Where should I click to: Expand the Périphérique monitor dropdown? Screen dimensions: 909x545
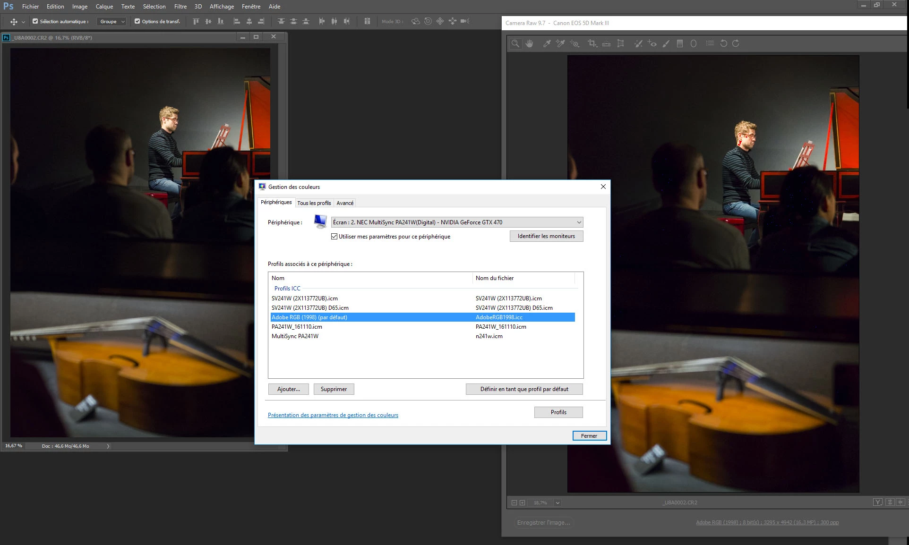[x=579, y=222]
